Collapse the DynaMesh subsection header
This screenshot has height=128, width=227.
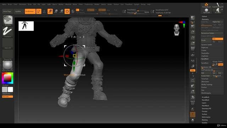(x=205, y=59)
